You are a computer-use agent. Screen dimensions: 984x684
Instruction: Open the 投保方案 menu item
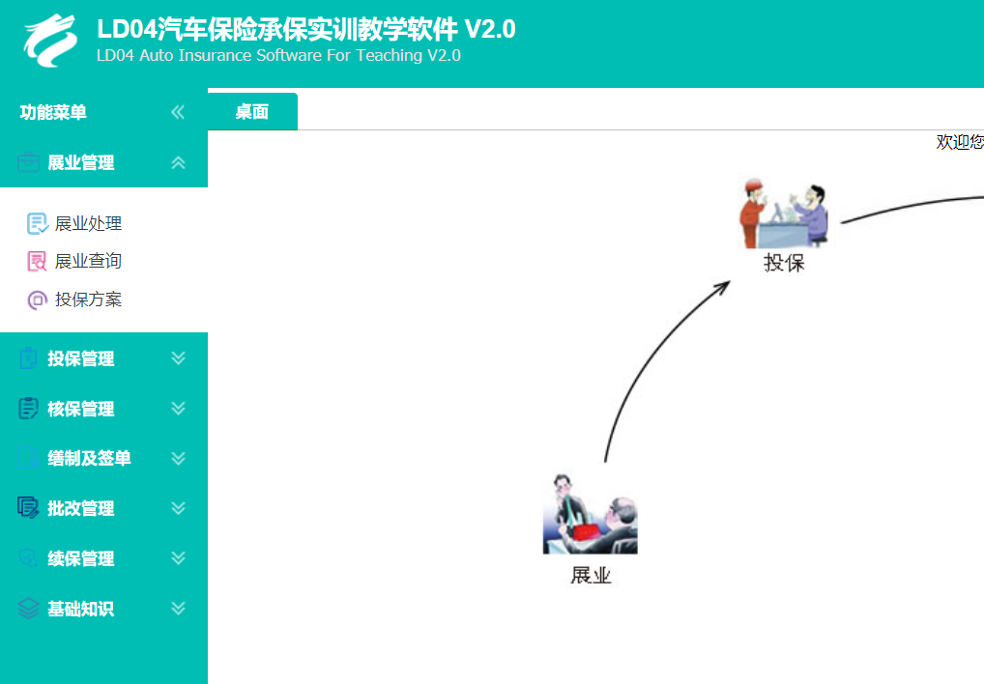[x=88, y=299]
